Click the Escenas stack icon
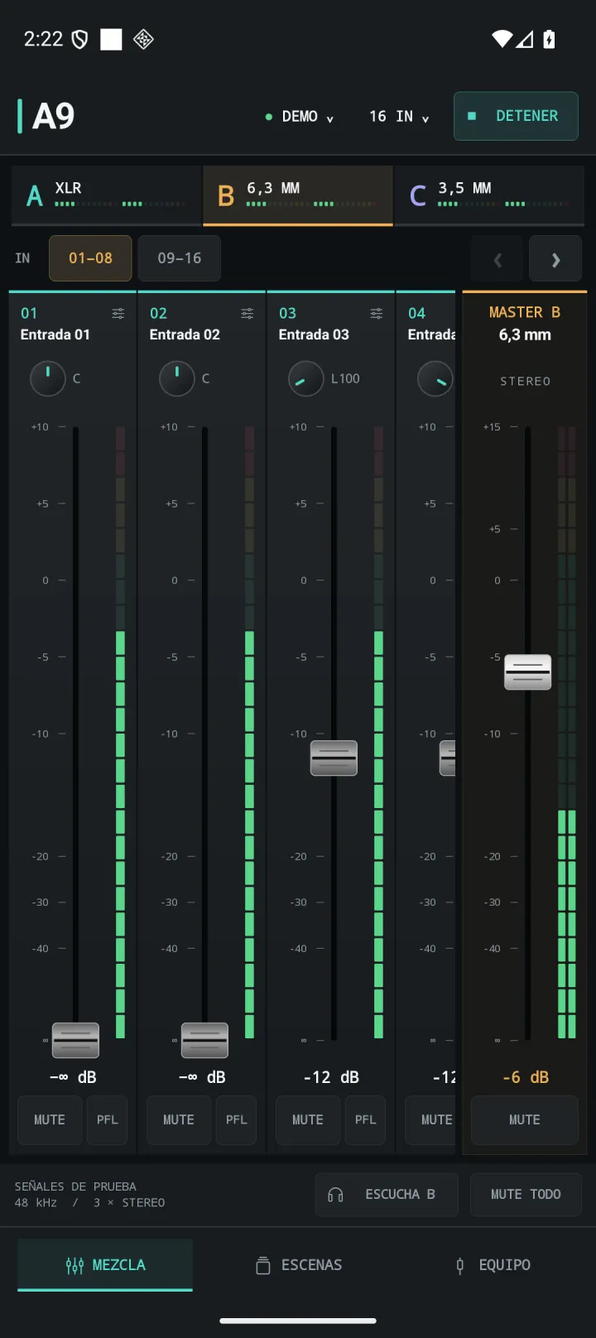The image size is (596, 1338). (x=263, y=1265)
